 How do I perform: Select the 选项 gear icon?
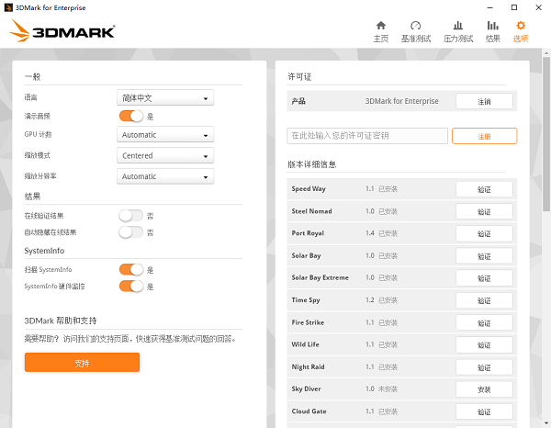point(521,30)
